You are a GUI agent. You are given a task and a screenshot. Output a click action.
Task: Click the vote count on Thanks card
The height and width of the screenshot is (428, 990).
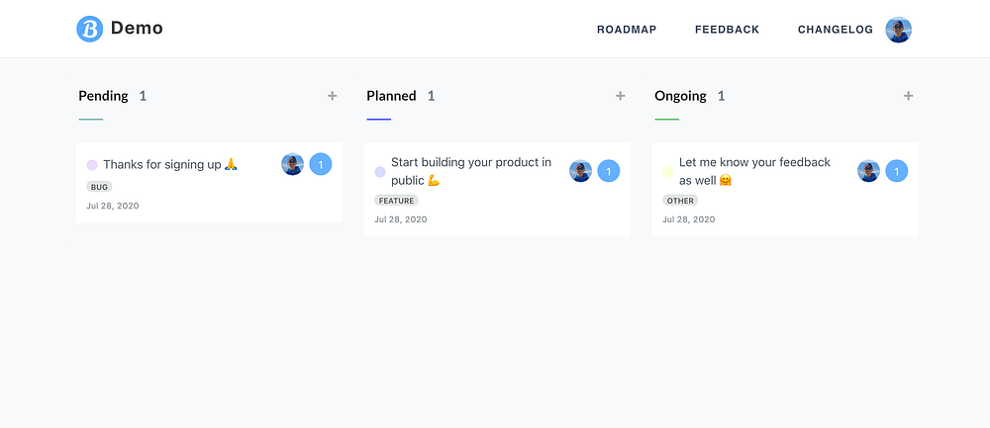(320, 164)
